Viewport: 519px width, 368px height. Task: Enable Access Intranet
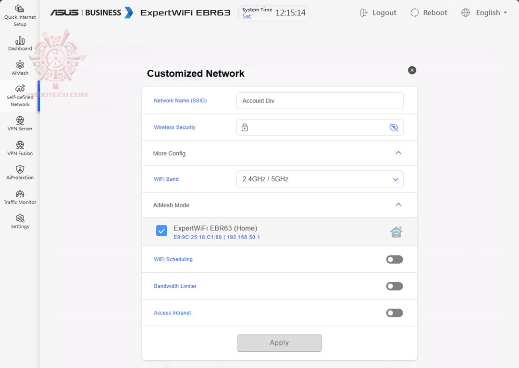394,313
